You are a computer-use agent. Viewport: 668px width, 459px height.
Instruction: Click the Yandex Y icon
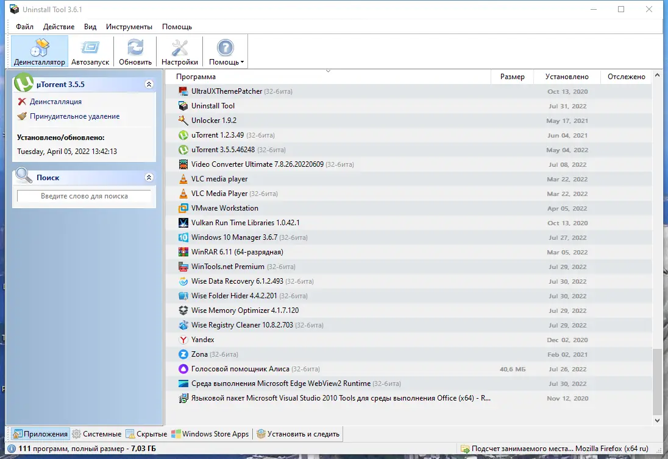pyautogui.click(x=183, y=340)
